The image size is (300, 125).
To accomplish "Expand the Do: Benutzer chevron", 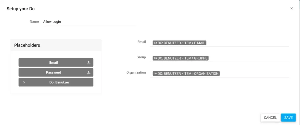I will (x=24, y=82).
